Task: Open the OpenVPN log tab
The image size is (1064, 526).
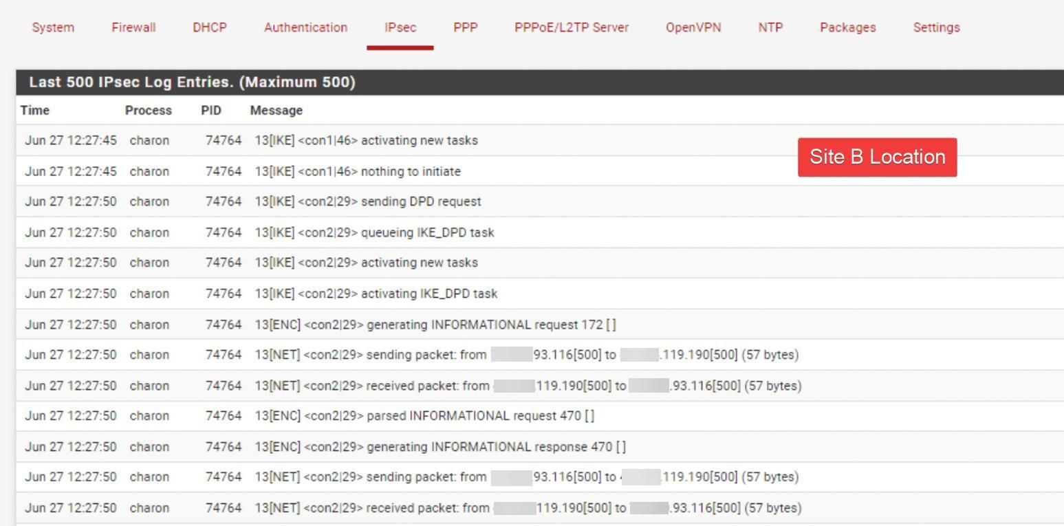Action: (x=693, y=28)
